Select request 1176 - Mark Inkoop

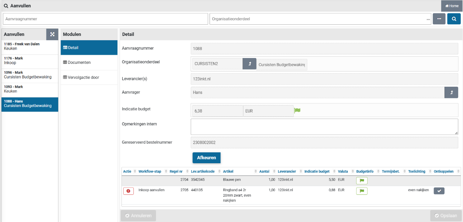tap(30, 60)
